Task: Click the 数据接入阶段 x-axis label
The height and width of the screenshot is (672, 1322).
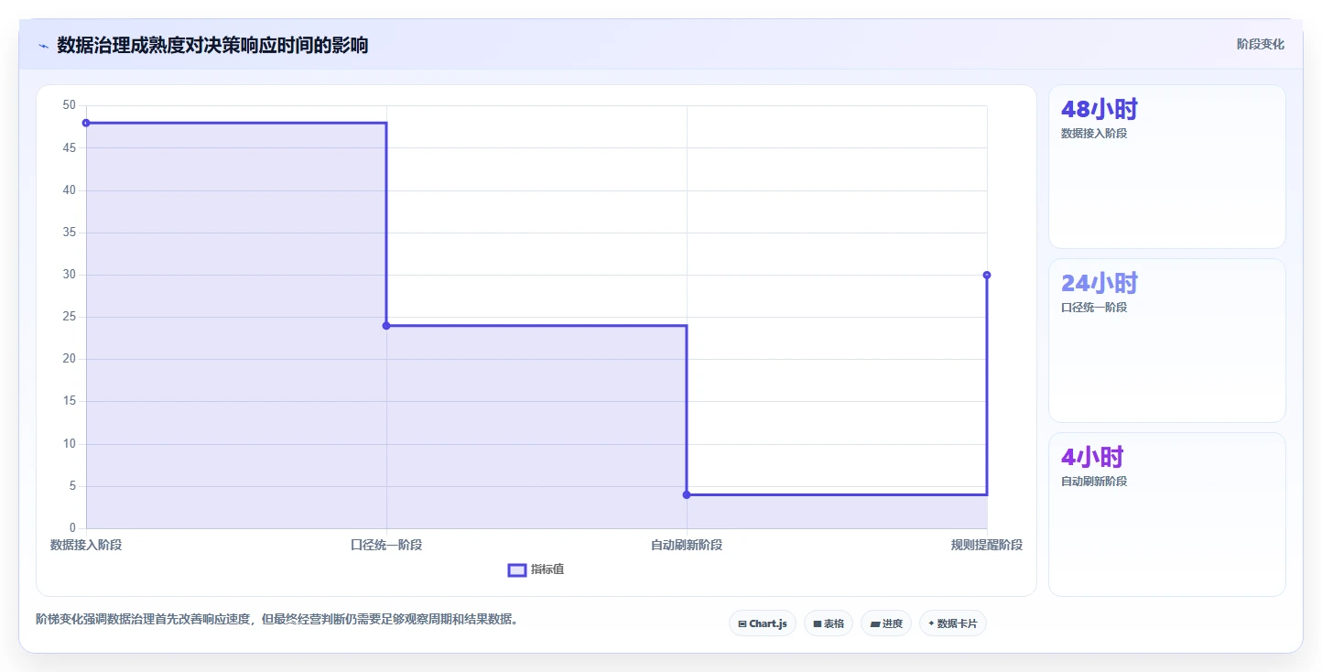Action: pos(86,545)
